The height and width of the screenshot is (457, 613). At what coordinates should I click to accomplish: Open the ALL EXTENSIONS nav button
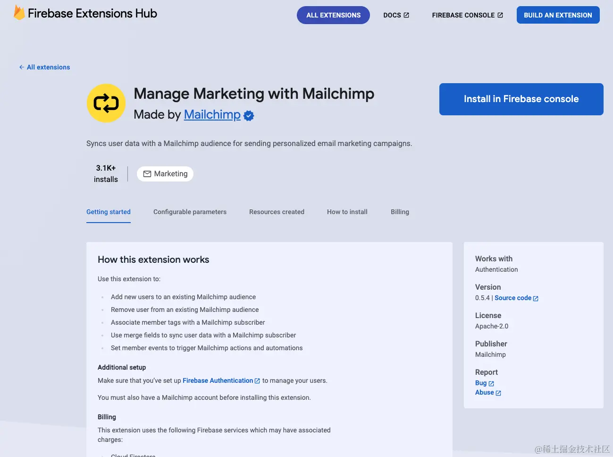point(333,15)
